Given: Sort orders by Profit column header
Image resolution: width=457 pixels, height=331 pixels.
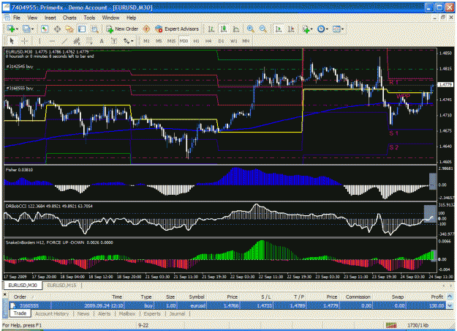Looking at the screenshot, I should click(x=437, y=297).
